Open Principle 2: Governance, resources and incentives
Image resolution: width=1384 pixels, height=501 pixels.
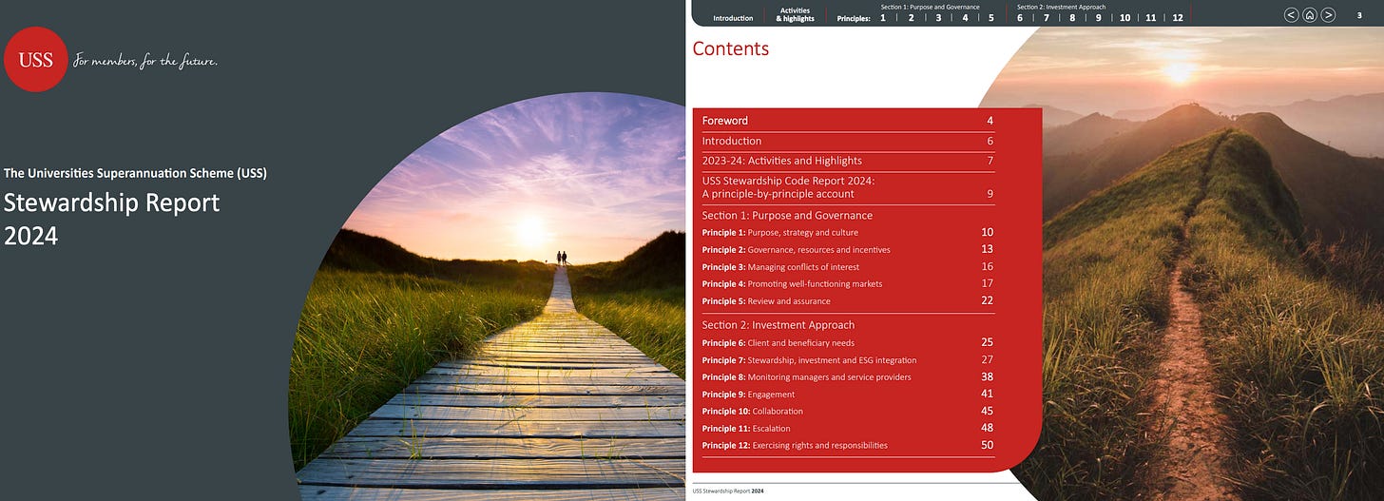coord(848,249)
